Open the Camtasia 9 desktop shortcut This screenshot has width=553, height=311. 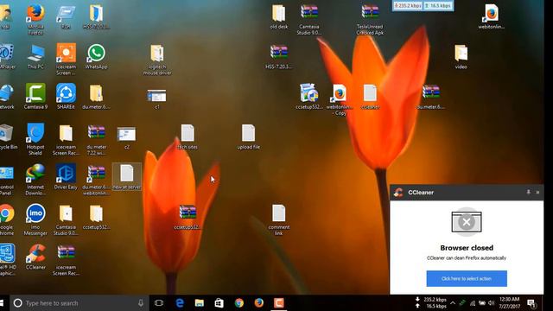[x=35, y=96]
